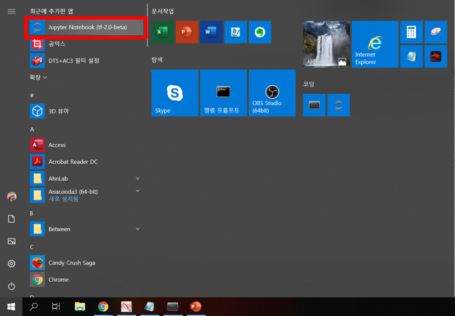Launch Access from the app list

tap(86, 145)
